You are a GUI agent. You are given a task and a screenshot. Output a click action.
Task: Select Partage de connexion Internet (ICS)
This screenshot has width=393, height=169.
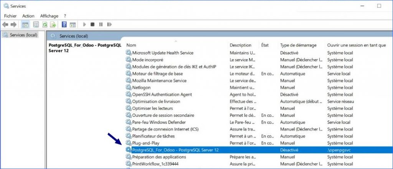tap(165, 129)
